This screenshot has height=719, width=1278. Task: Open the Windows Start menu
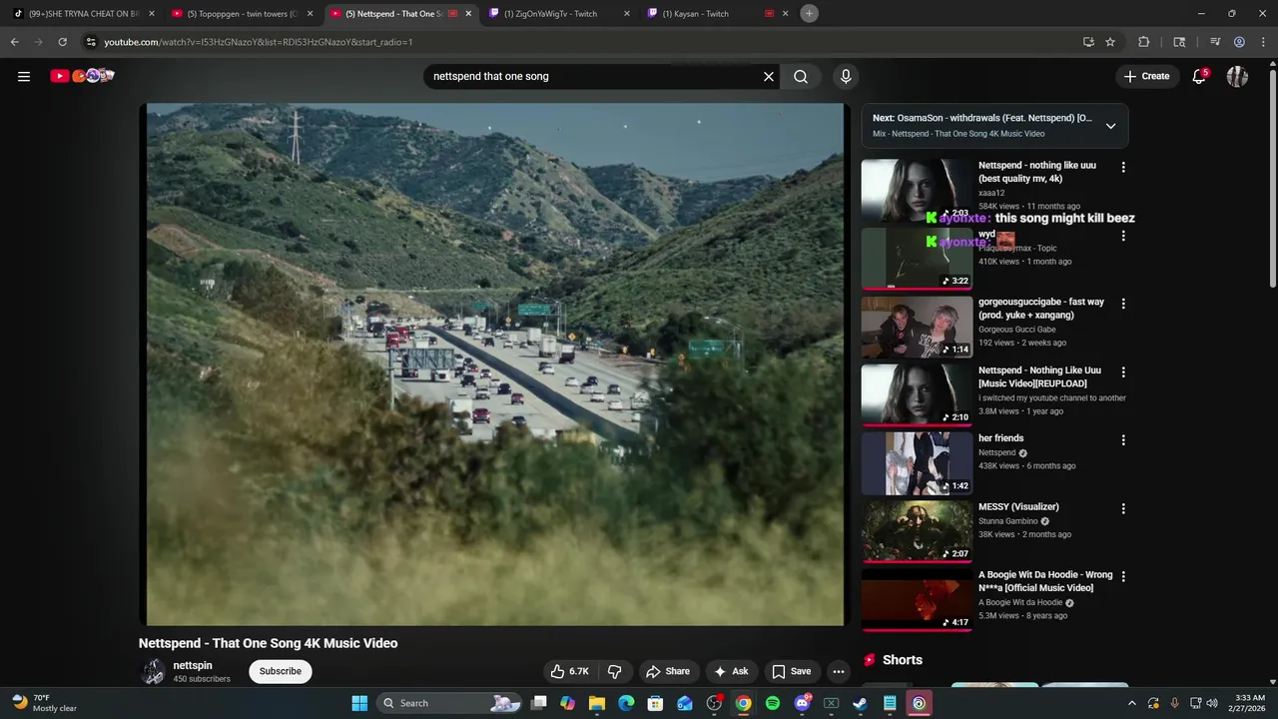click(x=359, y=703)
